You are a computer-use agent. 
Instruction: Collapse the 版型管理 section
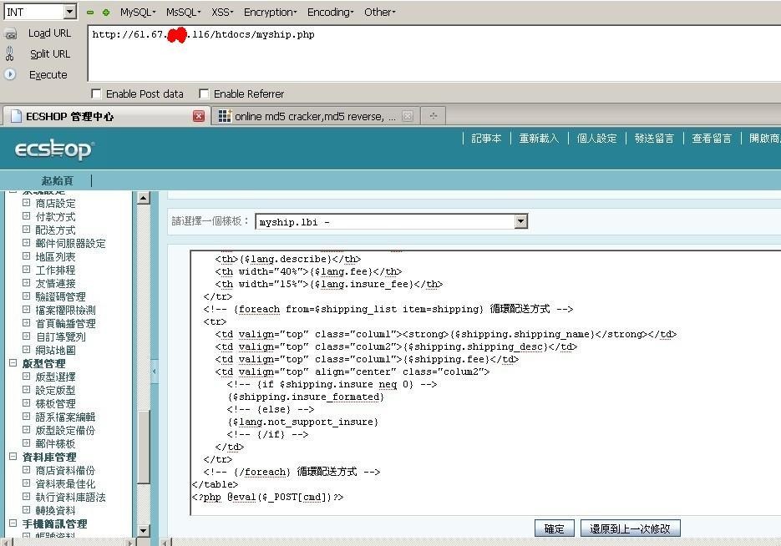pos(13,363)
